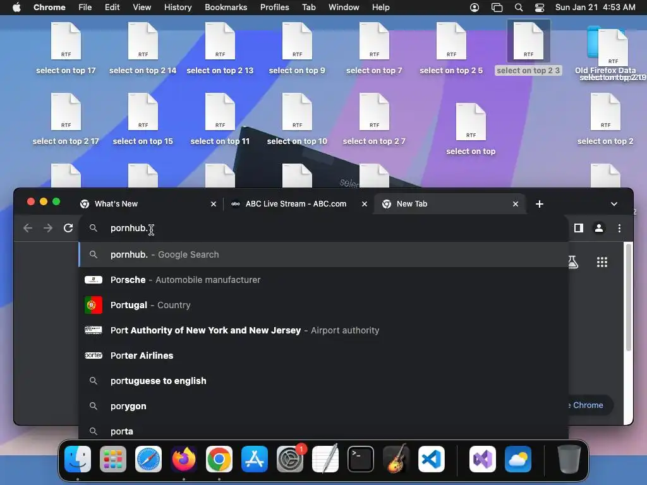Select desktop file select on top 2 3
Viewport: 647px width, 485px height.
[x=529, y=48]
